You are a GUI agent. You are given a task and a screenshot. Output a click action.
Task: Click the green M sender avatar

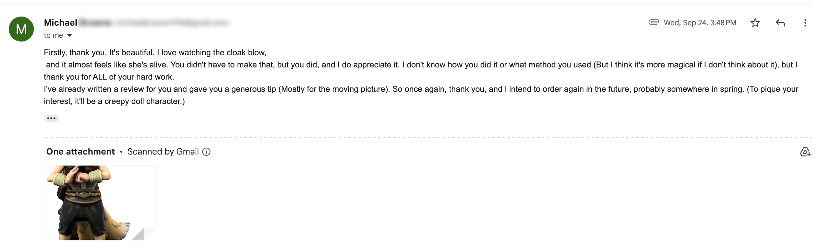21,29
